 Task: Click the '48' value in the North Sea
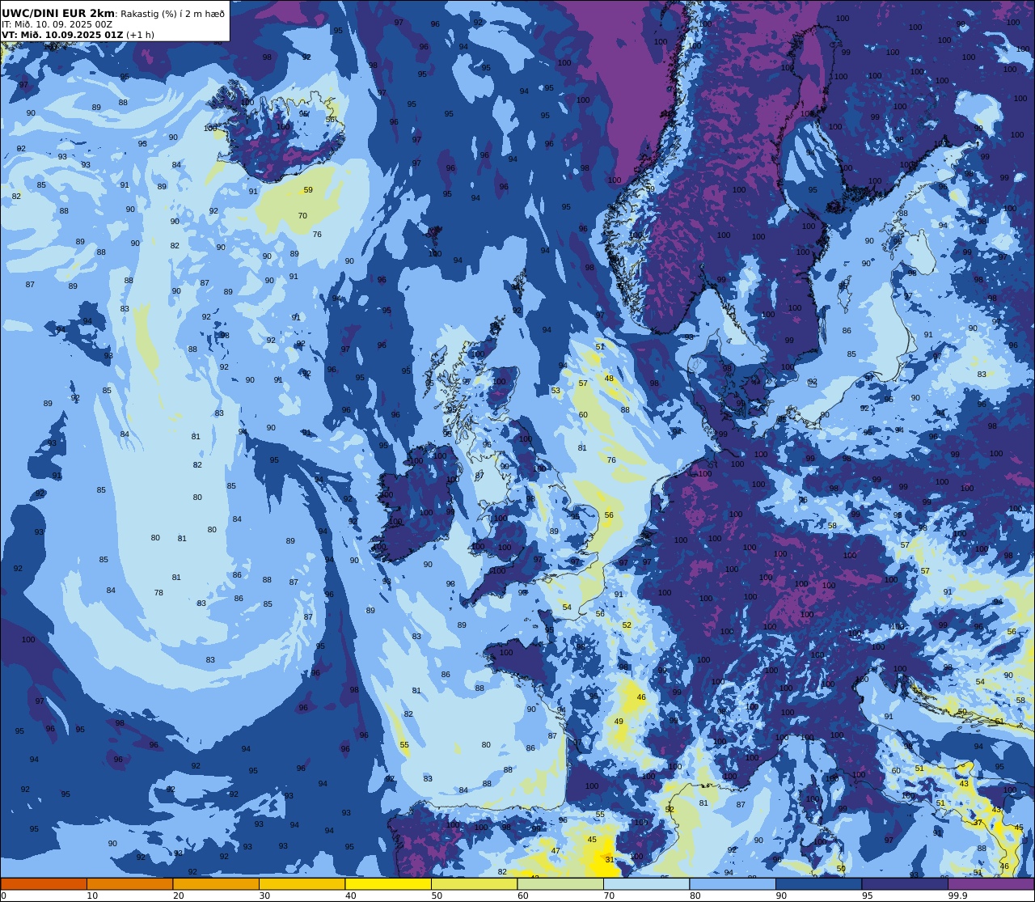[609, 379]
